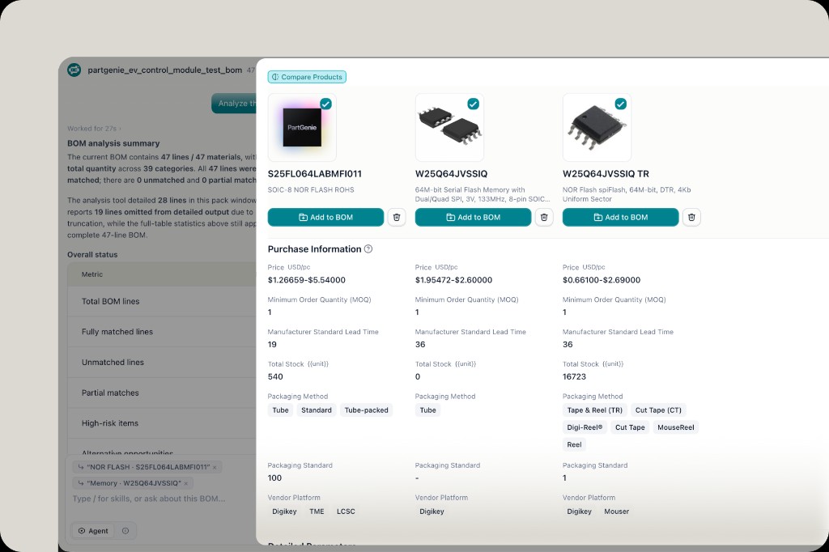829x552 pixels.
Task: Open the W25Q64JVSSIQ TR chip thumbnail
Action: pyautogui.click(x=597, y=127)
